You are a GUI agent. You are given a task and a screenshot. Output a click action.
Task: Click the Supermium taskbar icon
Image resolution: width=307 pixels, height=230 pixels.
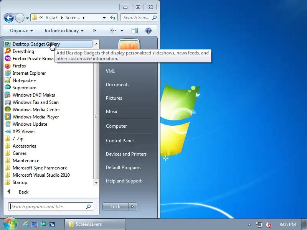(43, 224)
